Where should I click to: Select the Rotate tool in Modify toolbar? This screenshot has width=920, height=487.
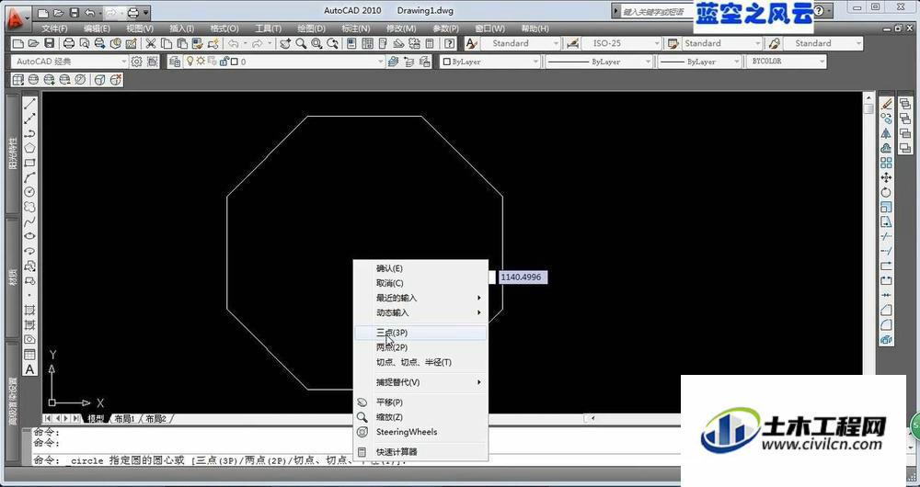[886, 192]
